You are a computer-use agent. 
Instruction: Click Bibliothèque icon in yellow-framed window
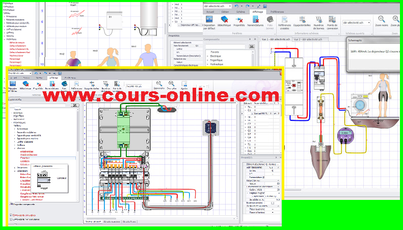[x=25, y=84]
